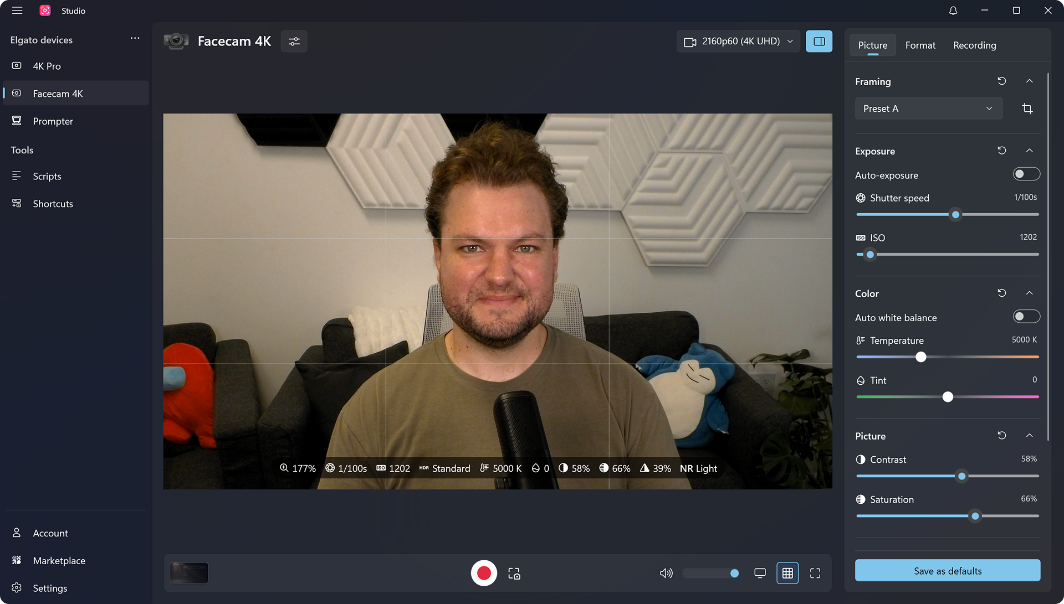Open the Marketplace
Image resolution: width=1064 pixels, height=604 pixels.
point(76,561)
